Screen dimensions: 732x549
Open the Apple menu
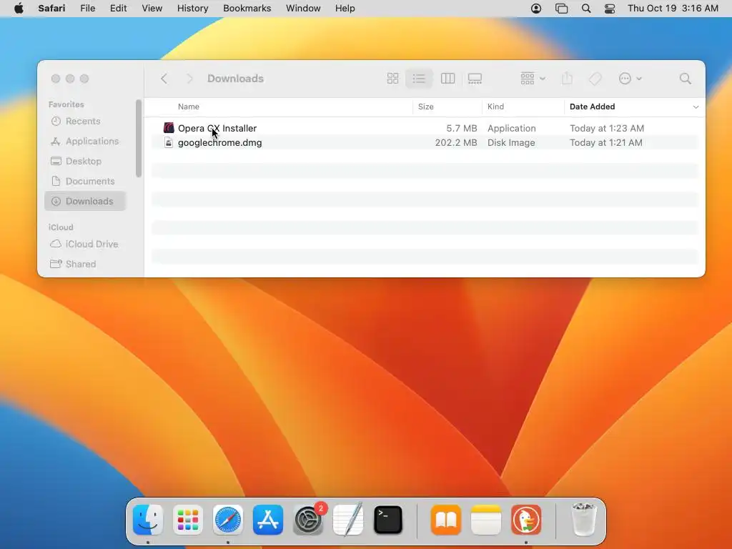point(19,9)
